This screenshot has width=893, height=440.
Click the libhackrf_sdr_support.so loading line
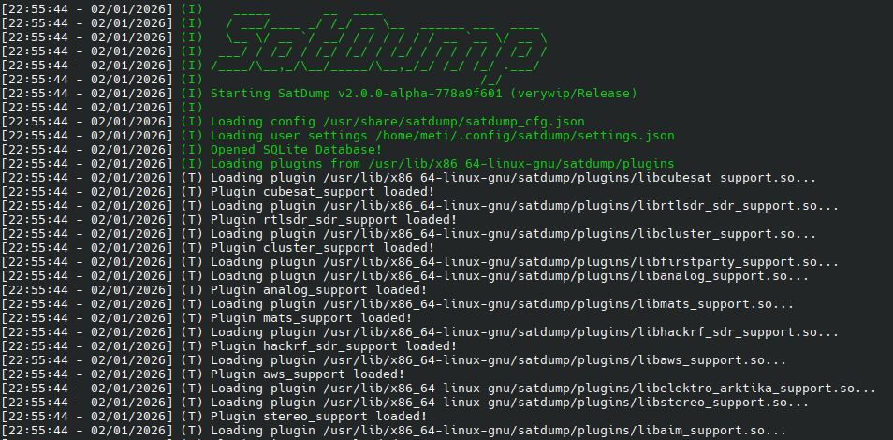(420, 332)
